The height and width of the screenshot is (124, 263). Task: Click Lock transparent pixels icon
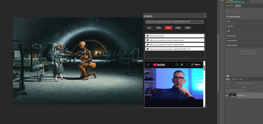click(230, 90)
